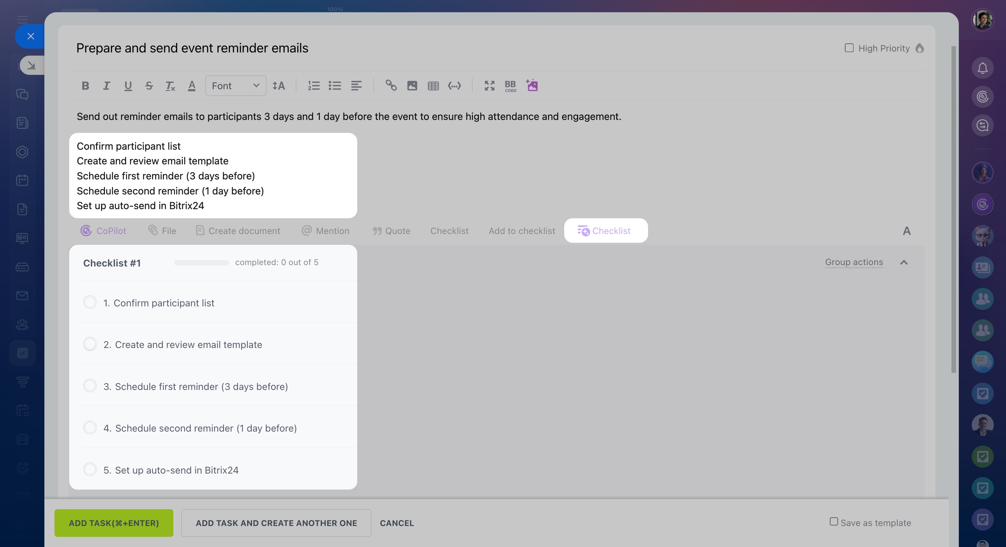
Task: Open the CoPilot option
Action: [x=103, y=231]
